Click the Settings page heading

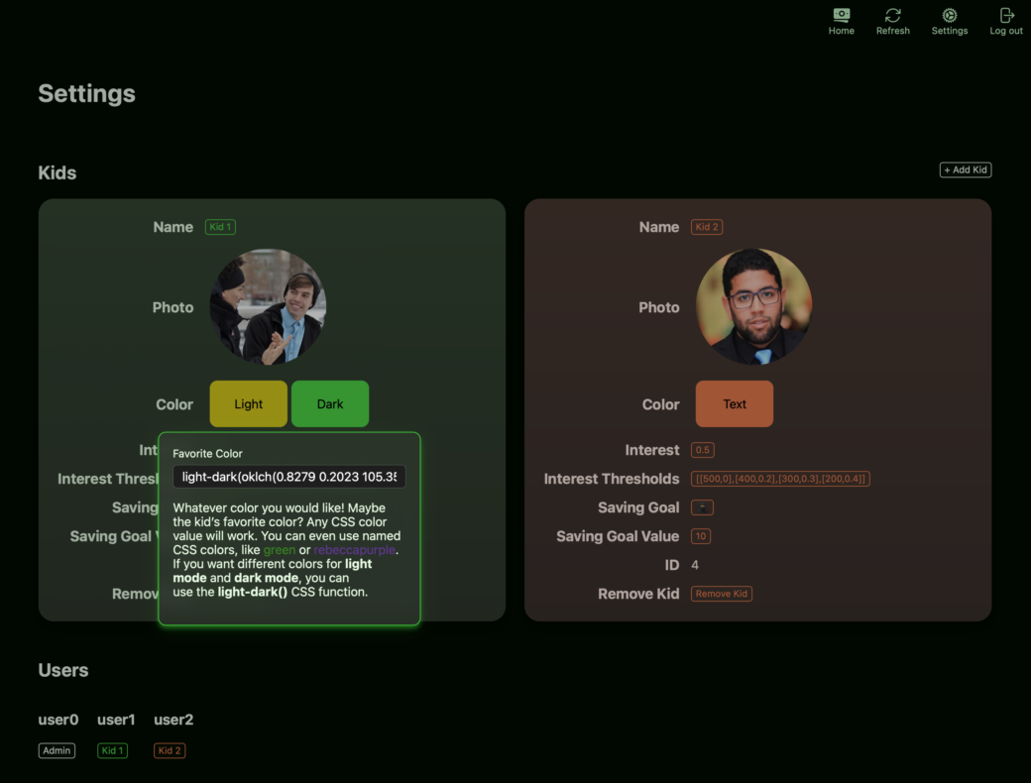point(87,93)
